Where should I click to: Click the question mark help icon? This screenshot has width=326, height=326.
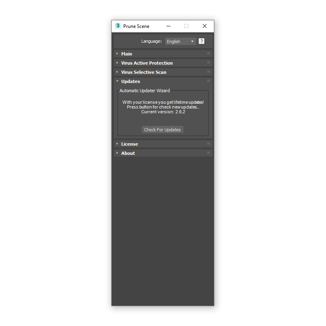click(201, 41)
